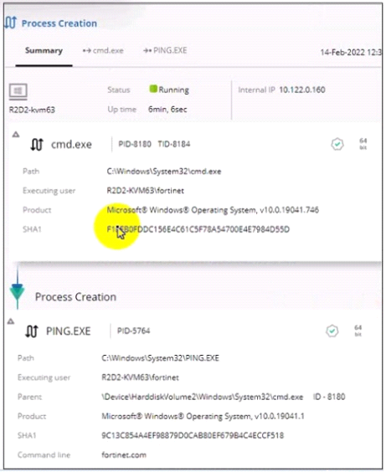This screenshot has width=386, height=472.
Task: Click the PING.EXE process arrows icon
Action: pyautogui.click(x=32, y=331)
